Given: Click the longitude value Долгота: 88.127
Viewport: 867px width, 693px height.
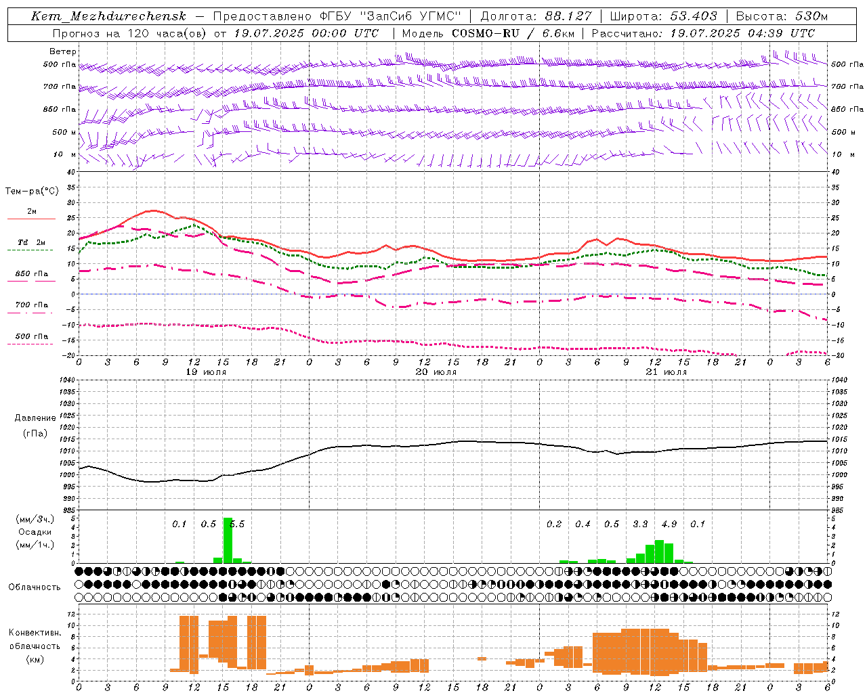Looking at the screenshot, I should (536, 16).
